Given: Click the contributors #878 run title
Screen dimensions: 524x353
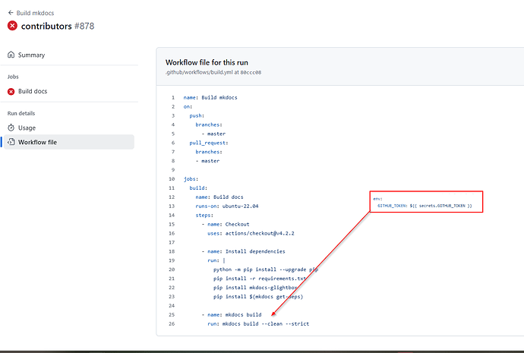Looking at the screenshot, I should click(x=58, y=26).
